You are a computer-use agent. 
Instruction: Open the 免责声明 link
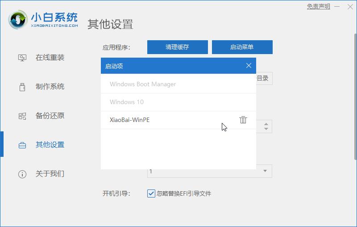click(x=318, y=6)
